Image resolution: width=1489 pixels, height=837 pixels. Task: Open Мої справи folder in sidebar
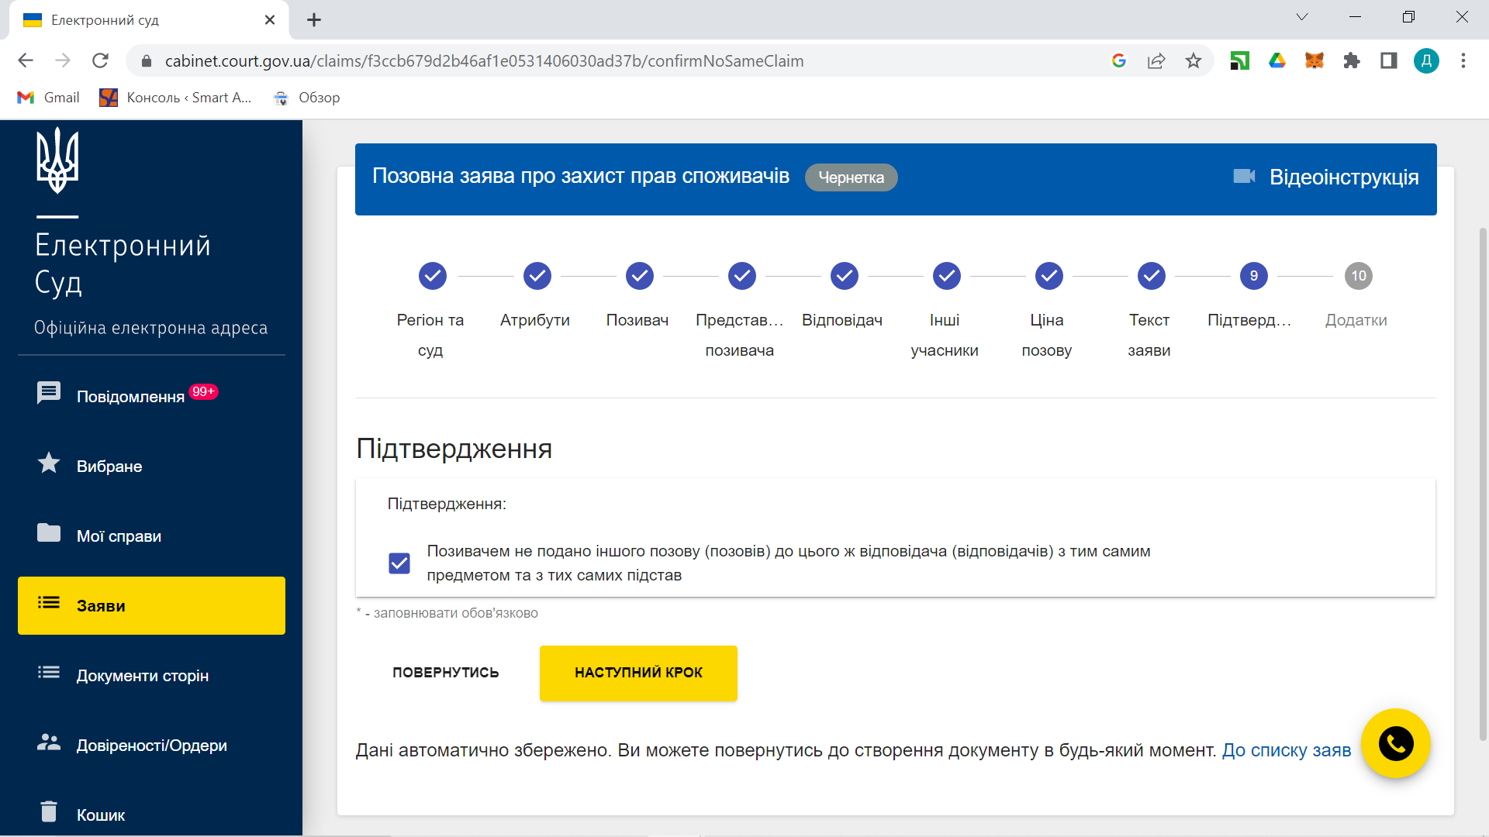[x=49, y=533]
